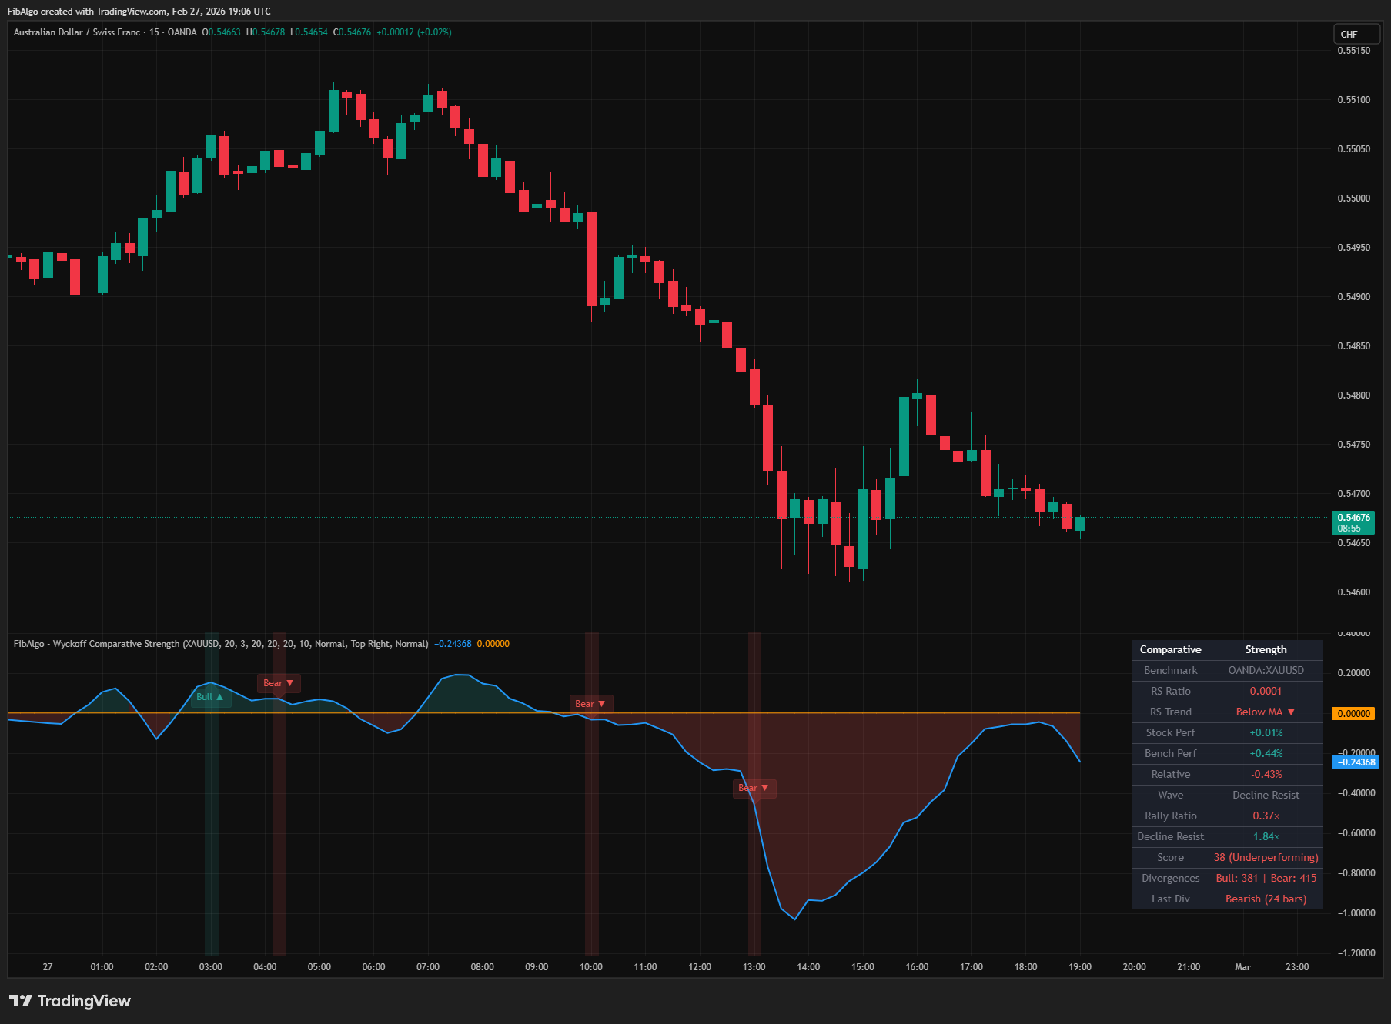
Task: Click the Bear signal label near 04:00
Action: pyautogui.click(x=278, y=683)
